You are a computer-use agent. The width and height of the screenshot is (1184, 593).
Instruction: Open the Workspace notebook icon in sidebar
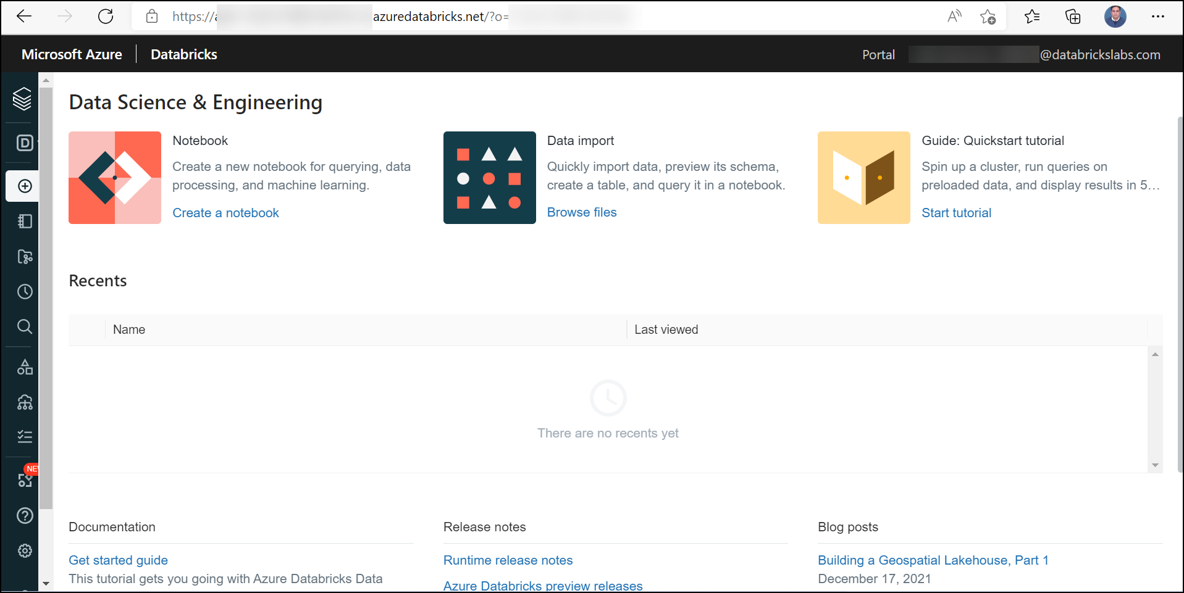tap(25, 221)
